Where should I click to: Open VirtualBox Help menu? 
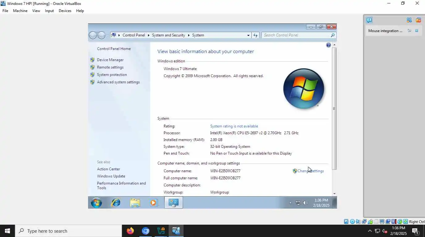(80, 11)
